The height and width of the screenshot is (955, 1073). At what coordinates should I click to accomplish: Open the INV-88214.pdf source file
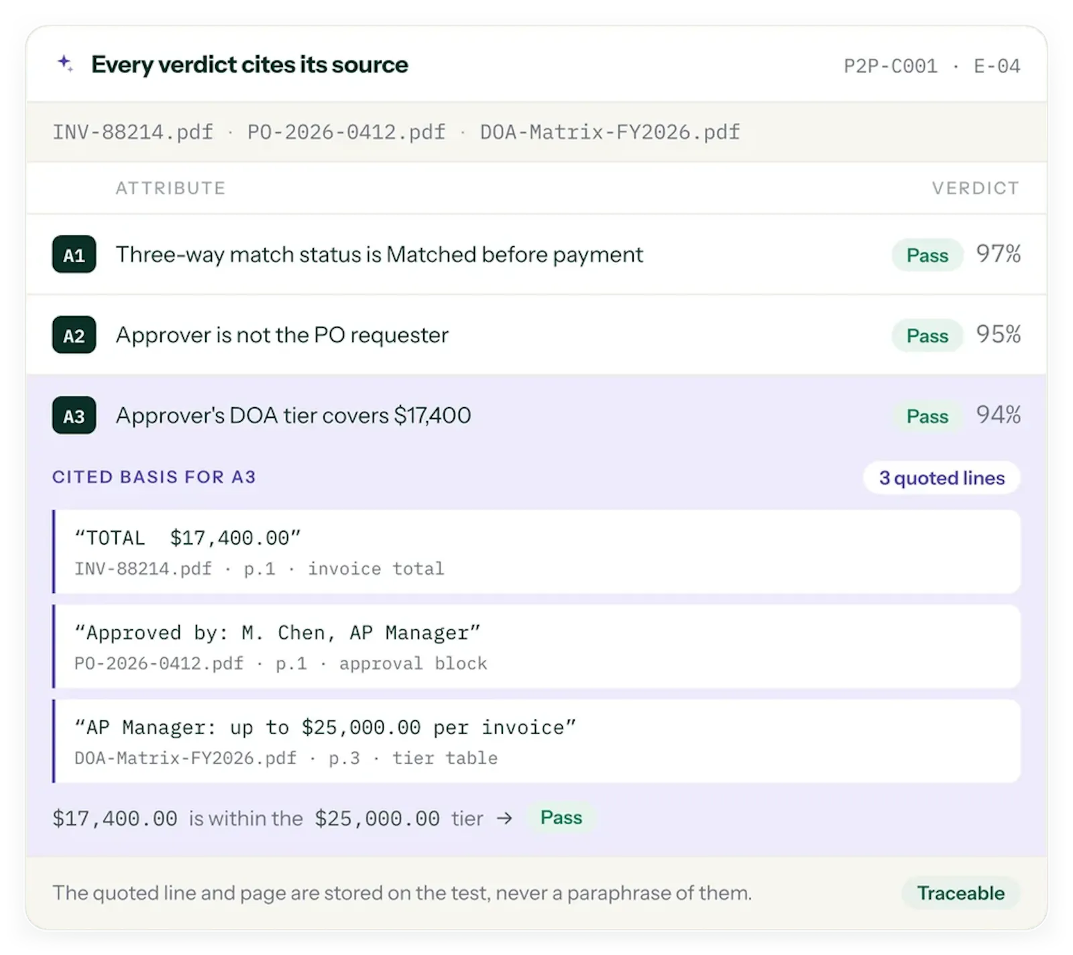133,131
